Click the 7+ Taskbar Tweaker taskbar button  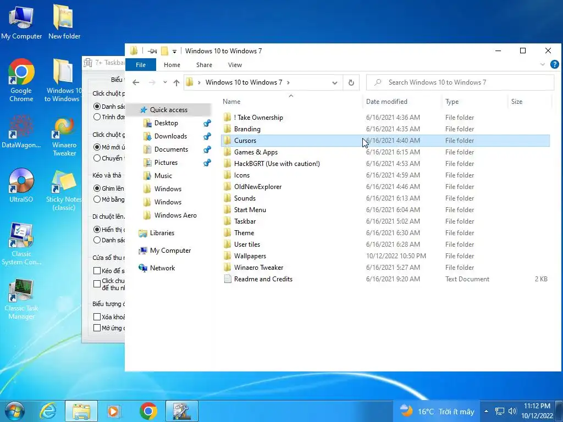pos(181,411)
